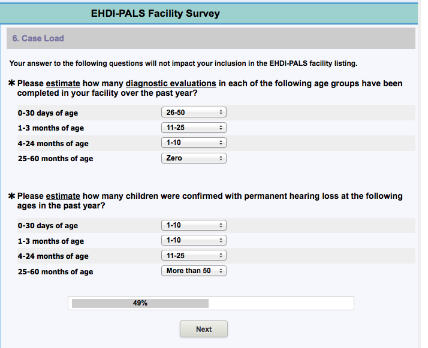Open the diagnostic evaluations 0-30 days dropdown
This screenshot has height=348, width=428.
[x=194, y=112]
